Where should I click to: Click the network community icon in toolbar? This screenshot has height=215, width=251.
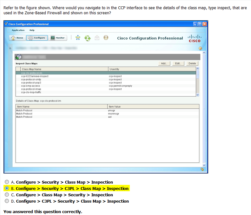(78, 38)
